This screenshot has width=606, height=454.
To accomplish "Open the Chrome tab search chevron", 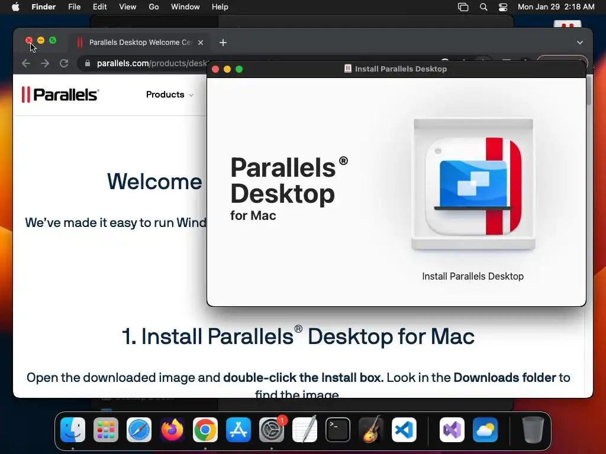I will 580,43.
